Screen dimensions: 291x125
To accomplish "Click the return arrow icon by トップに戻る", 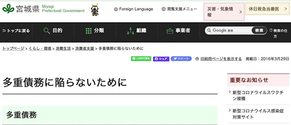I will pyautogui.click(x=4, y=31).
